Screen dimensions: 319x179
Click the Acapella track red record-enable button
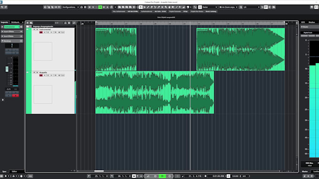41,75
